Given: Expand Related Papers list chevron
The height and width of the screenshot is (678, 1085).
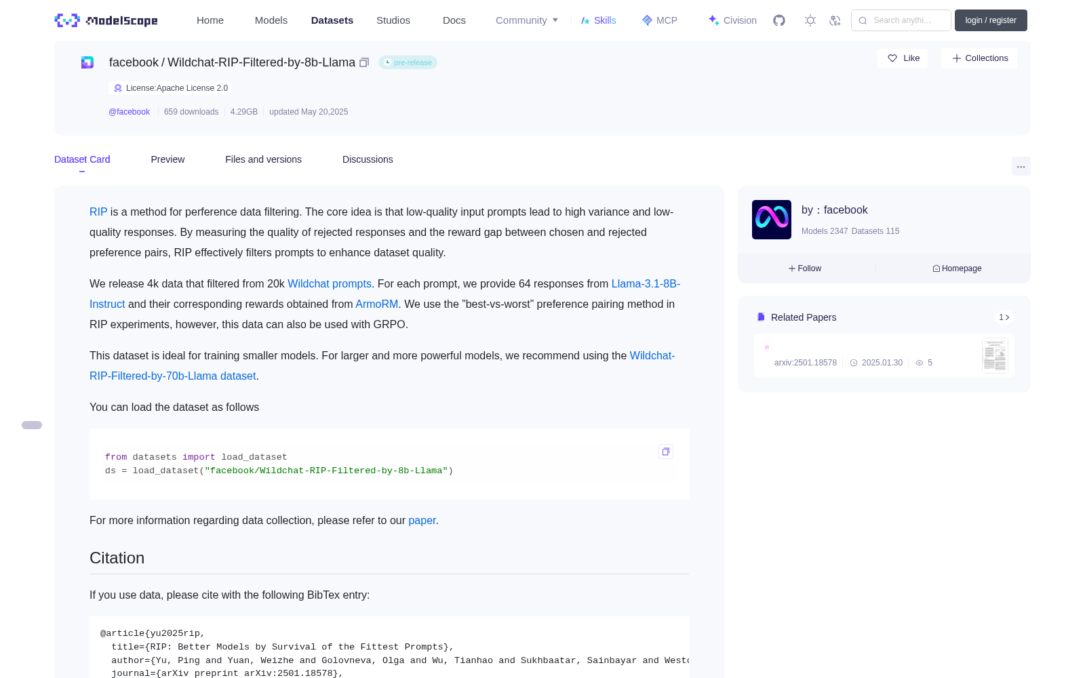Looking at the screenshot, I should tap(1004, 317).
